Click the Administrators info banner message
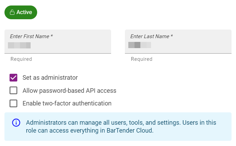The width and height of the screenshot is (236, 146). (x=121, y=127)
